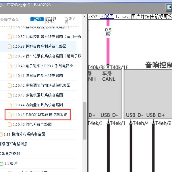
Task: Expand the 1.1 概述 folder
Action: (x=11, y=164)
